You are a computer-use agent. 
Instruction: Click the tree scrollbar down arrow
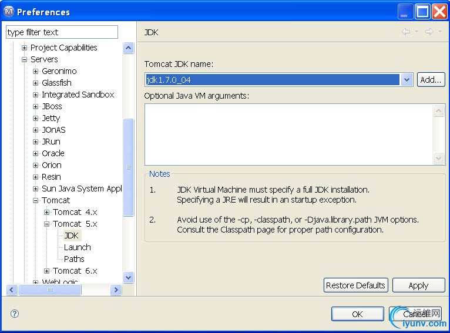128,277
